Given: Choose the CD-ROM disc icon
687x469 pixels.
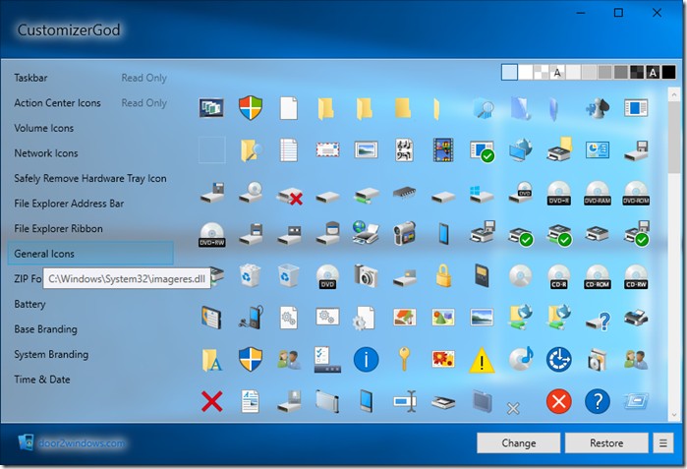Looking at the screenshot, I should pos(598,277).
